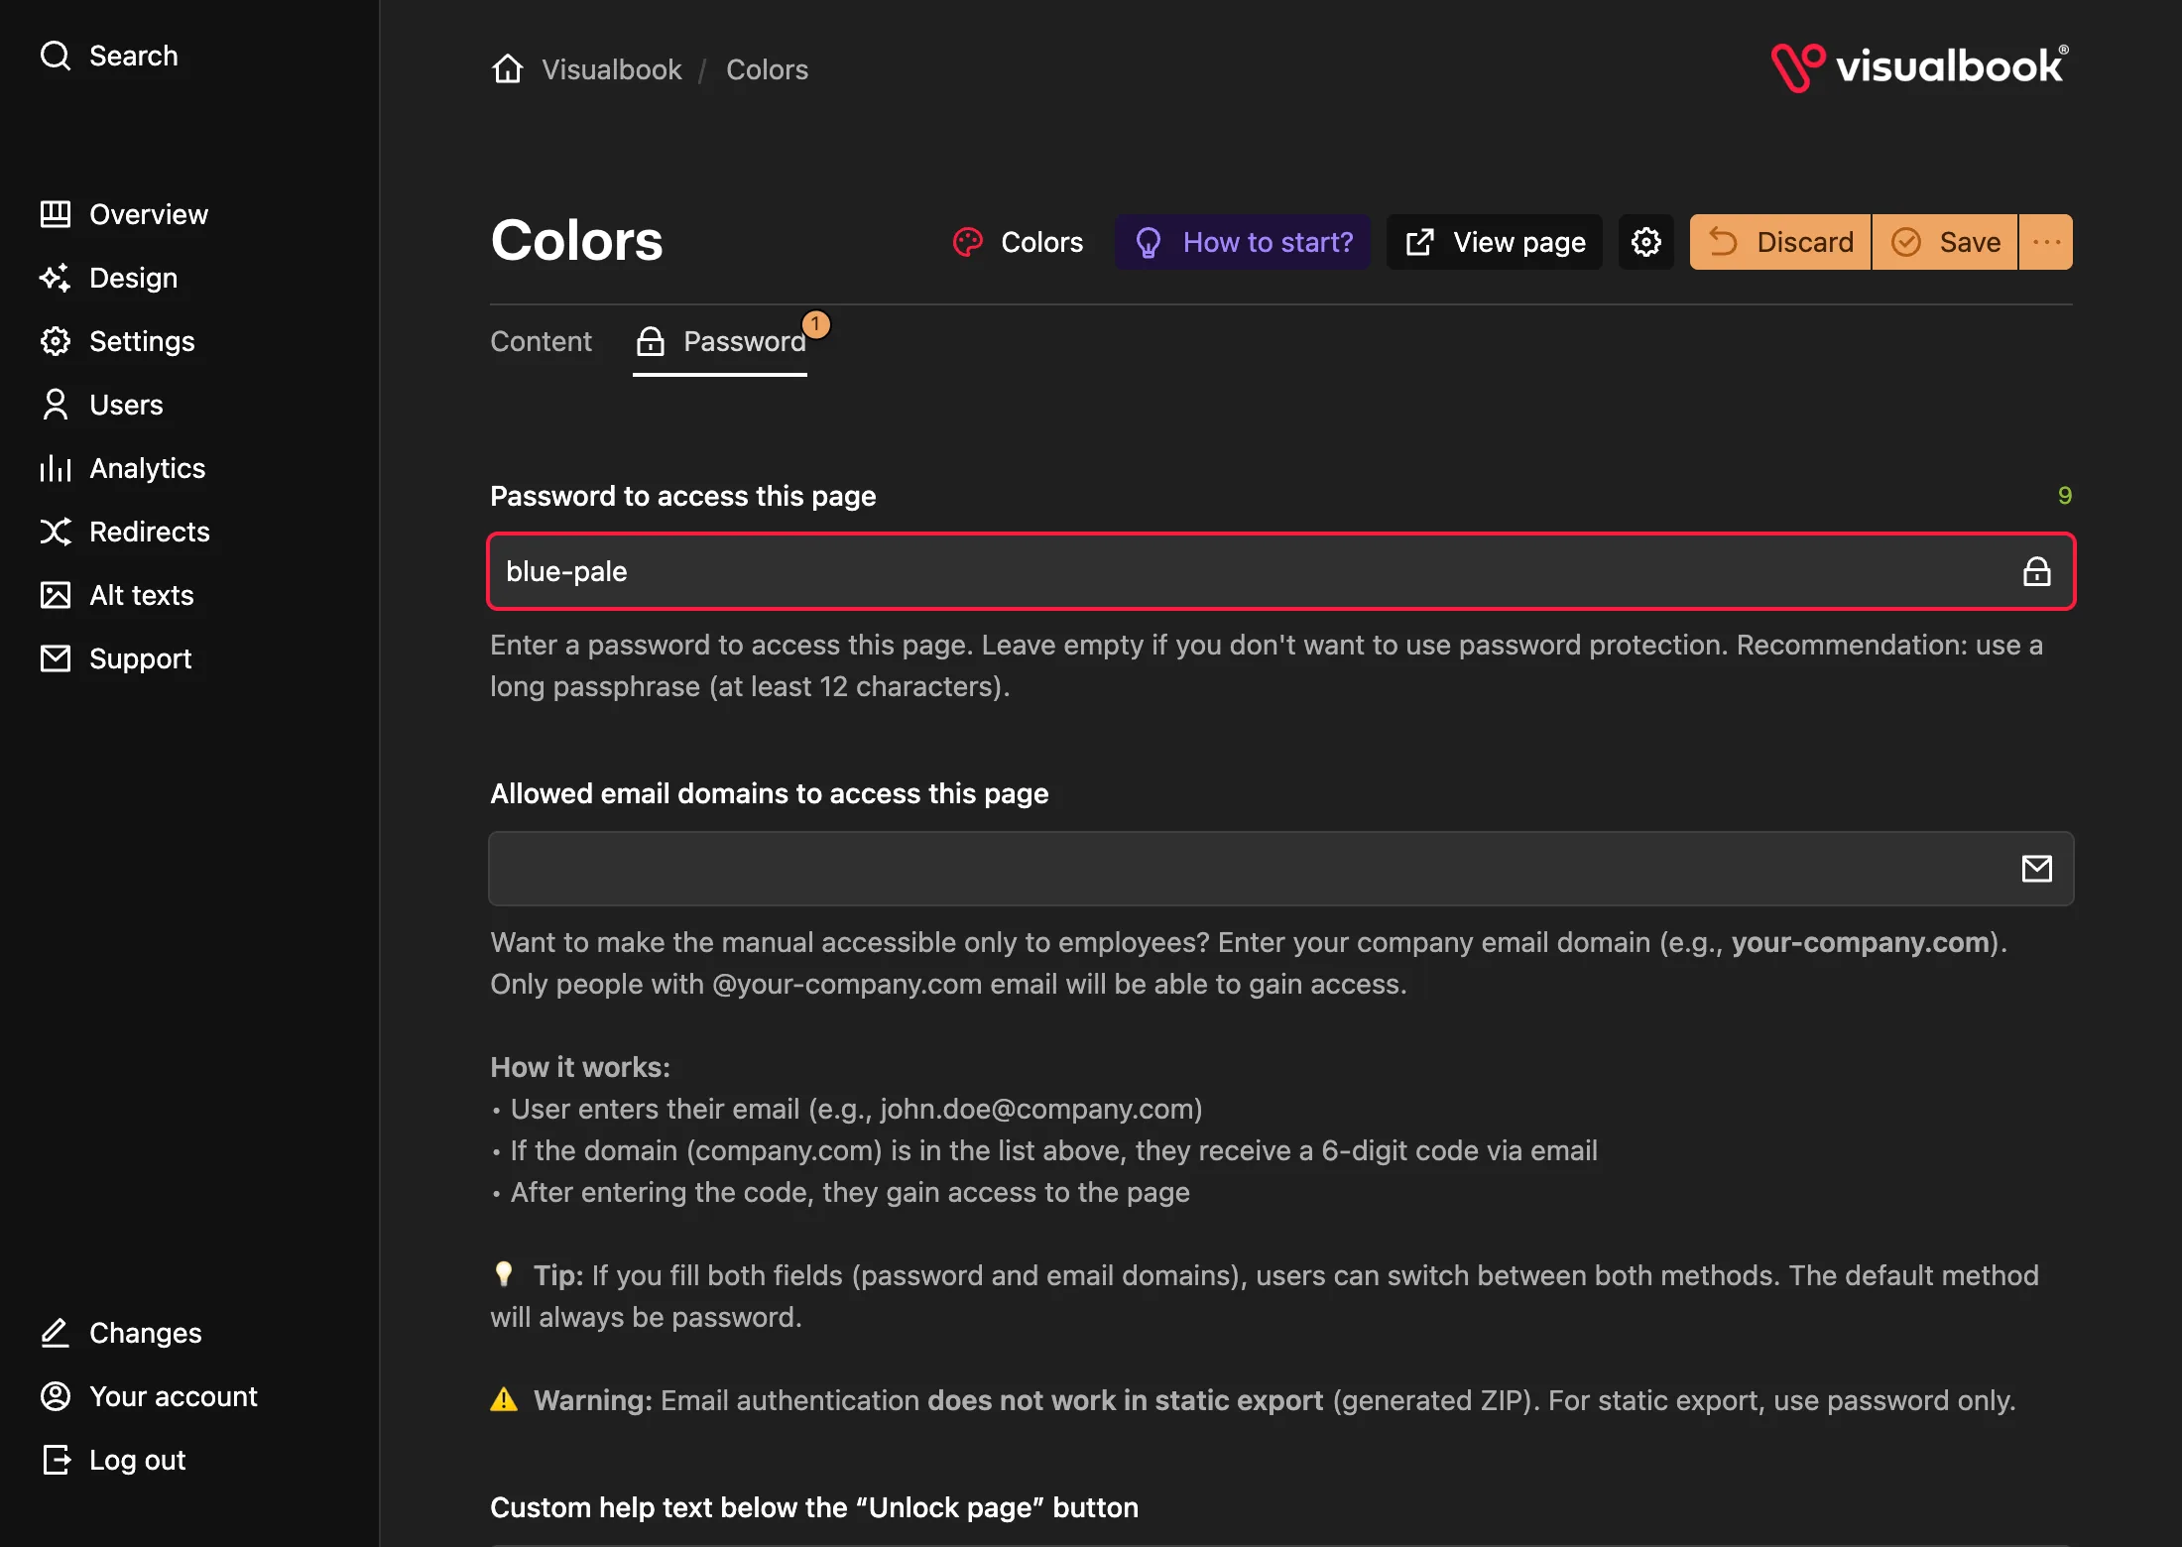The image size is (2182, 1547).
Task: Select the Password tab
Action: tap(720, 341)
